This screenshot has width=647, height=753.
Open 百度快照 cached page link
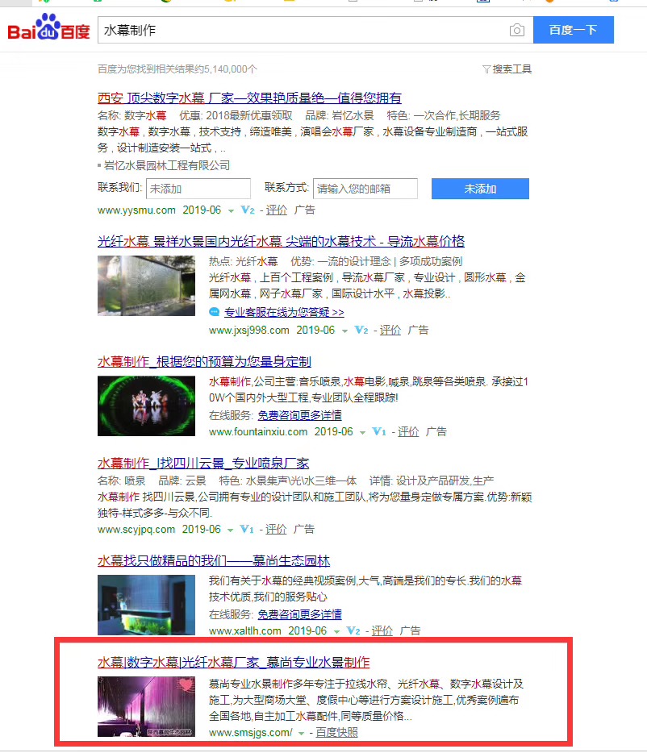336,733
